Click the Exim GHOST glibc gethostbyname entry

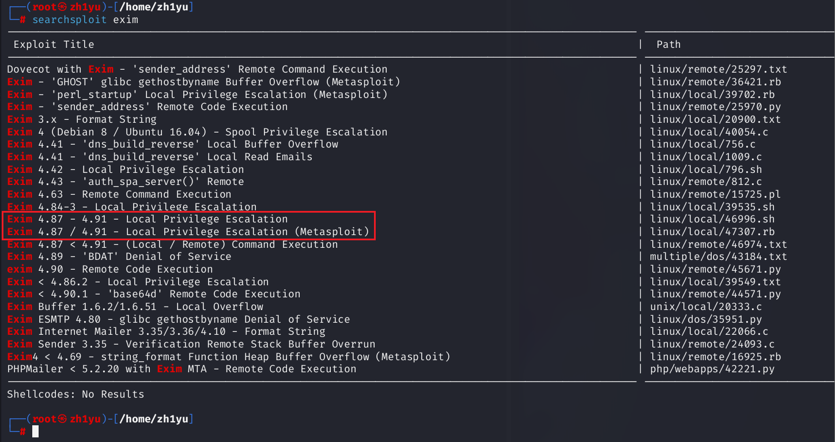203,82
